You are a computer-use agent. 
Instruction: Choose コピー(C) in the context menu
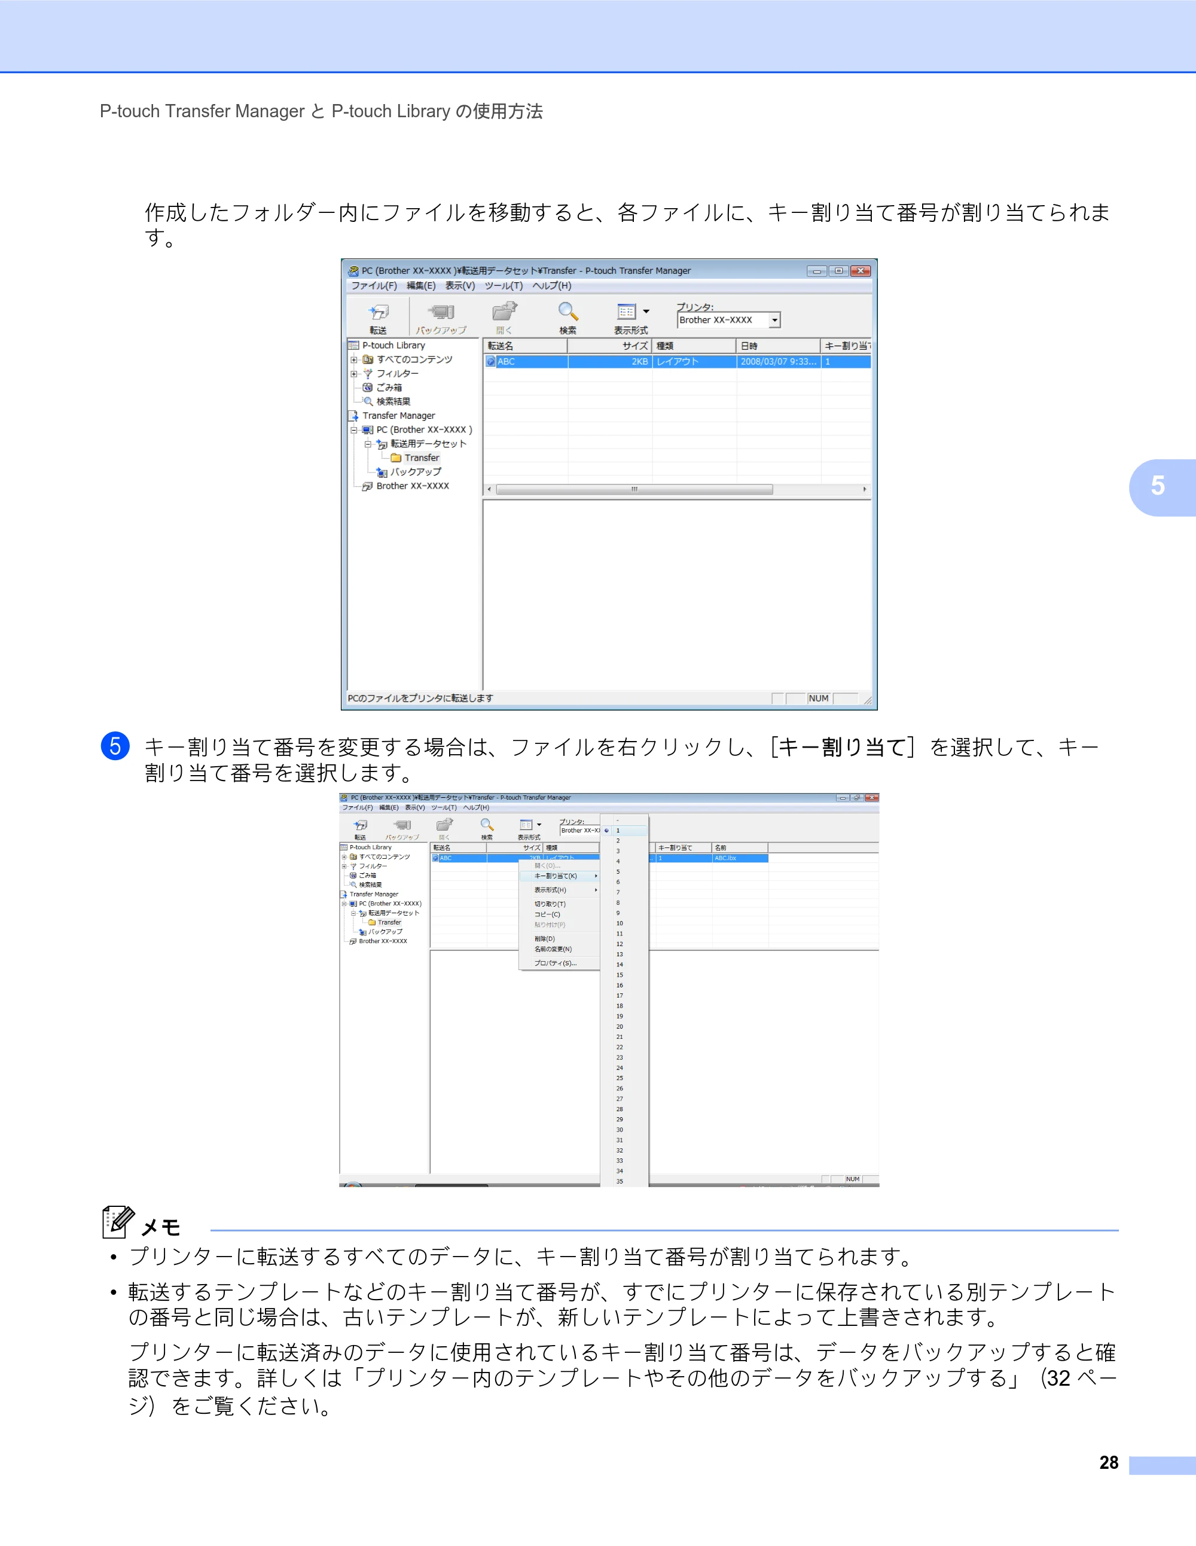(x=560, y=914)
